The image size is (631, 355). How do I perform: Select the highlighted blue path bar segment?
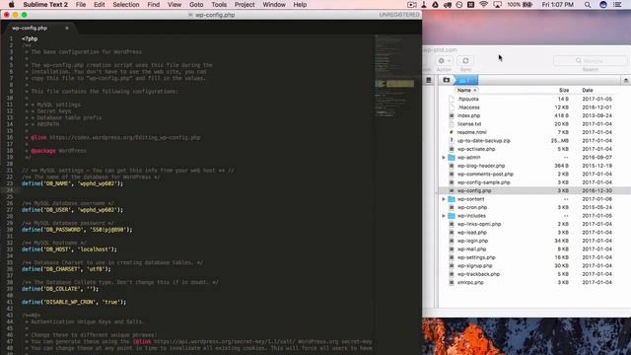pos(466,80)
